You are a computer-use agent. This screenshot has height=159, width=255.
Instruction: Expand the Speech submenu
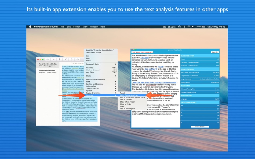pyautogui.click(x=101, y=91)
